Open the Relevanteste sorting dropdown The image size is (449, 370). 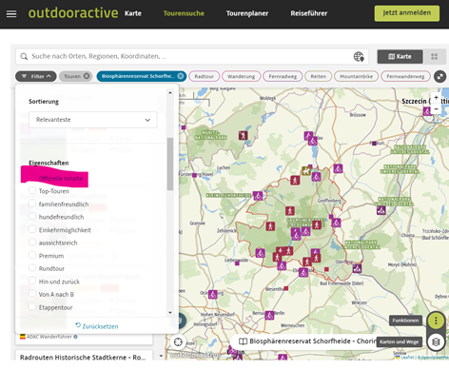[x=93, y=120]
